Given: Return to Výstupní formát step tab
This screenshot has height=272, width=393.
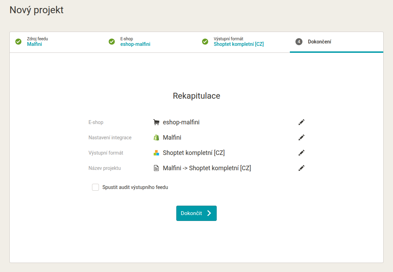Looking at the screenshot, I should point(243,42).
